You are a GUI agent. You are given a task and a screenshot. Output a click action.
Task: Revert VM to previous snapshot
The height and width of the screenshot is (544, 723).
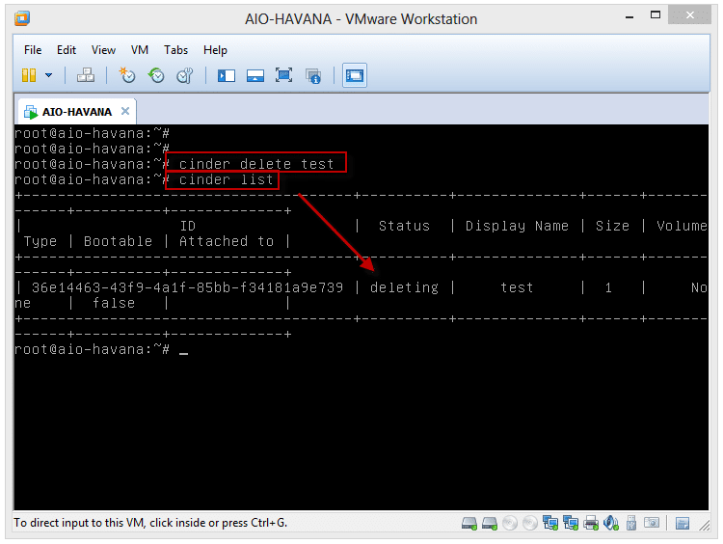click(x=156, y=75)
